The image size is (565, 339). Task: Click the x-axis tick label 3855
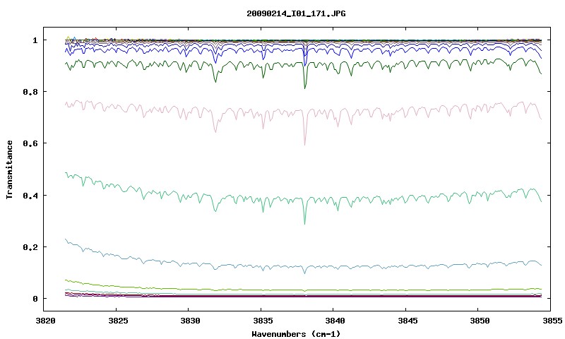pos(552,321)
